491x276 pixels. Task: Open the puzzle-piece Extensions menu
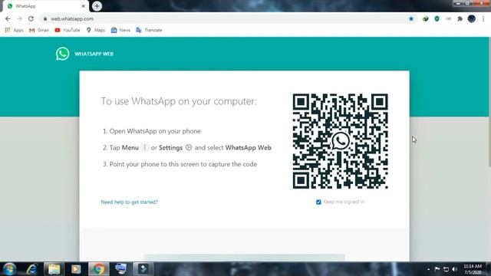coord(460,18)
